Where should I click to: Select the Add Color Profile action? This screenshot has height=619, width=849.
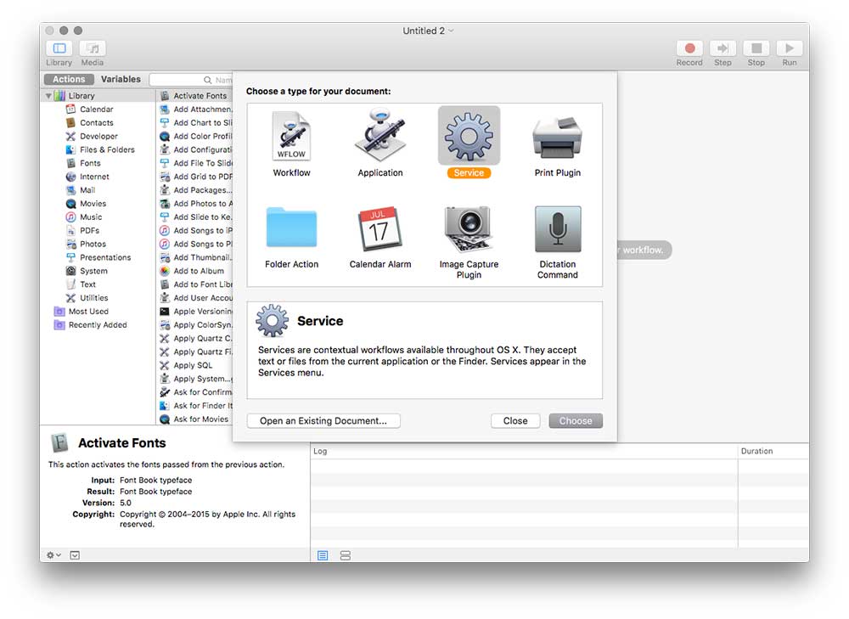pyautogui.click(x=195, y=137)
